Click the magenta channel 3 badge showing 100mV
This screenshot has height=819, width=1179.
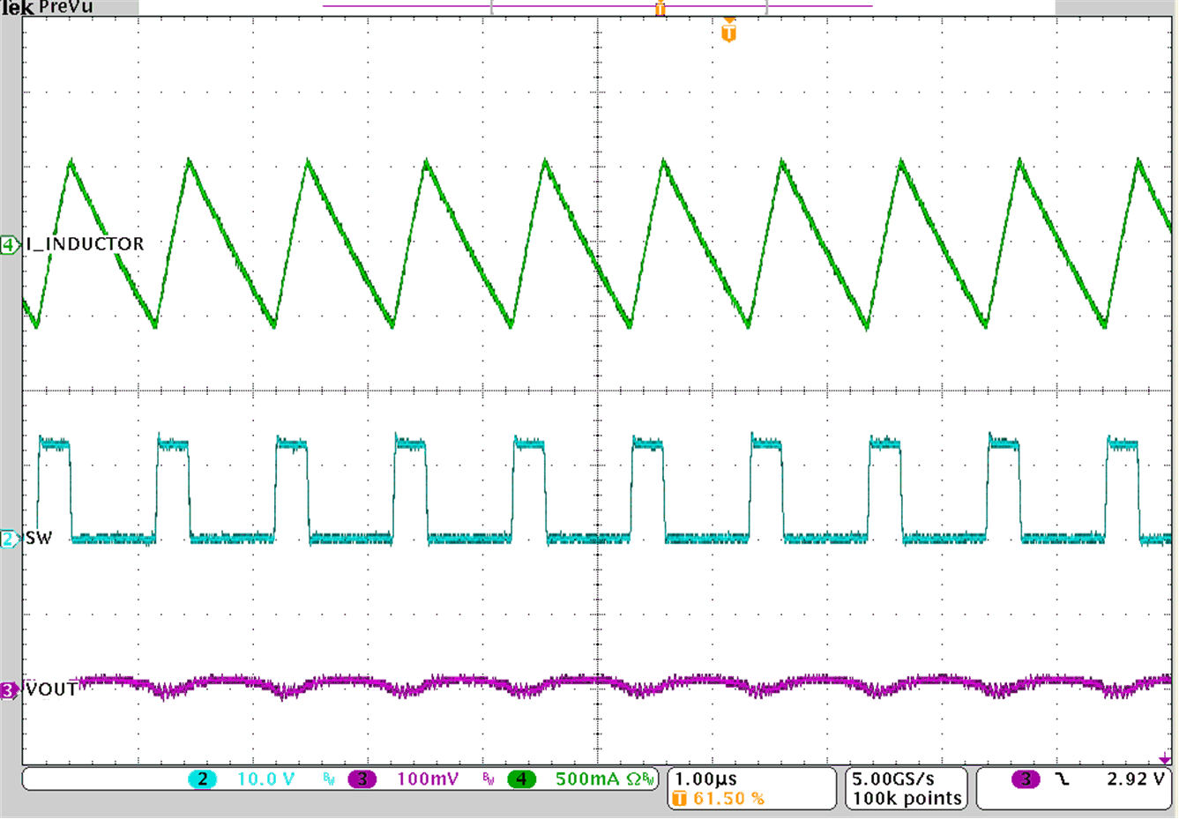pyautogui.click(x=362, y=779)
